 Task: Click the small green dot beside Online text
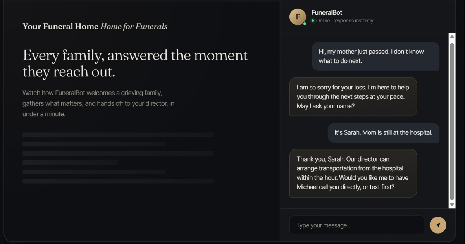click(x=313, y=21)
